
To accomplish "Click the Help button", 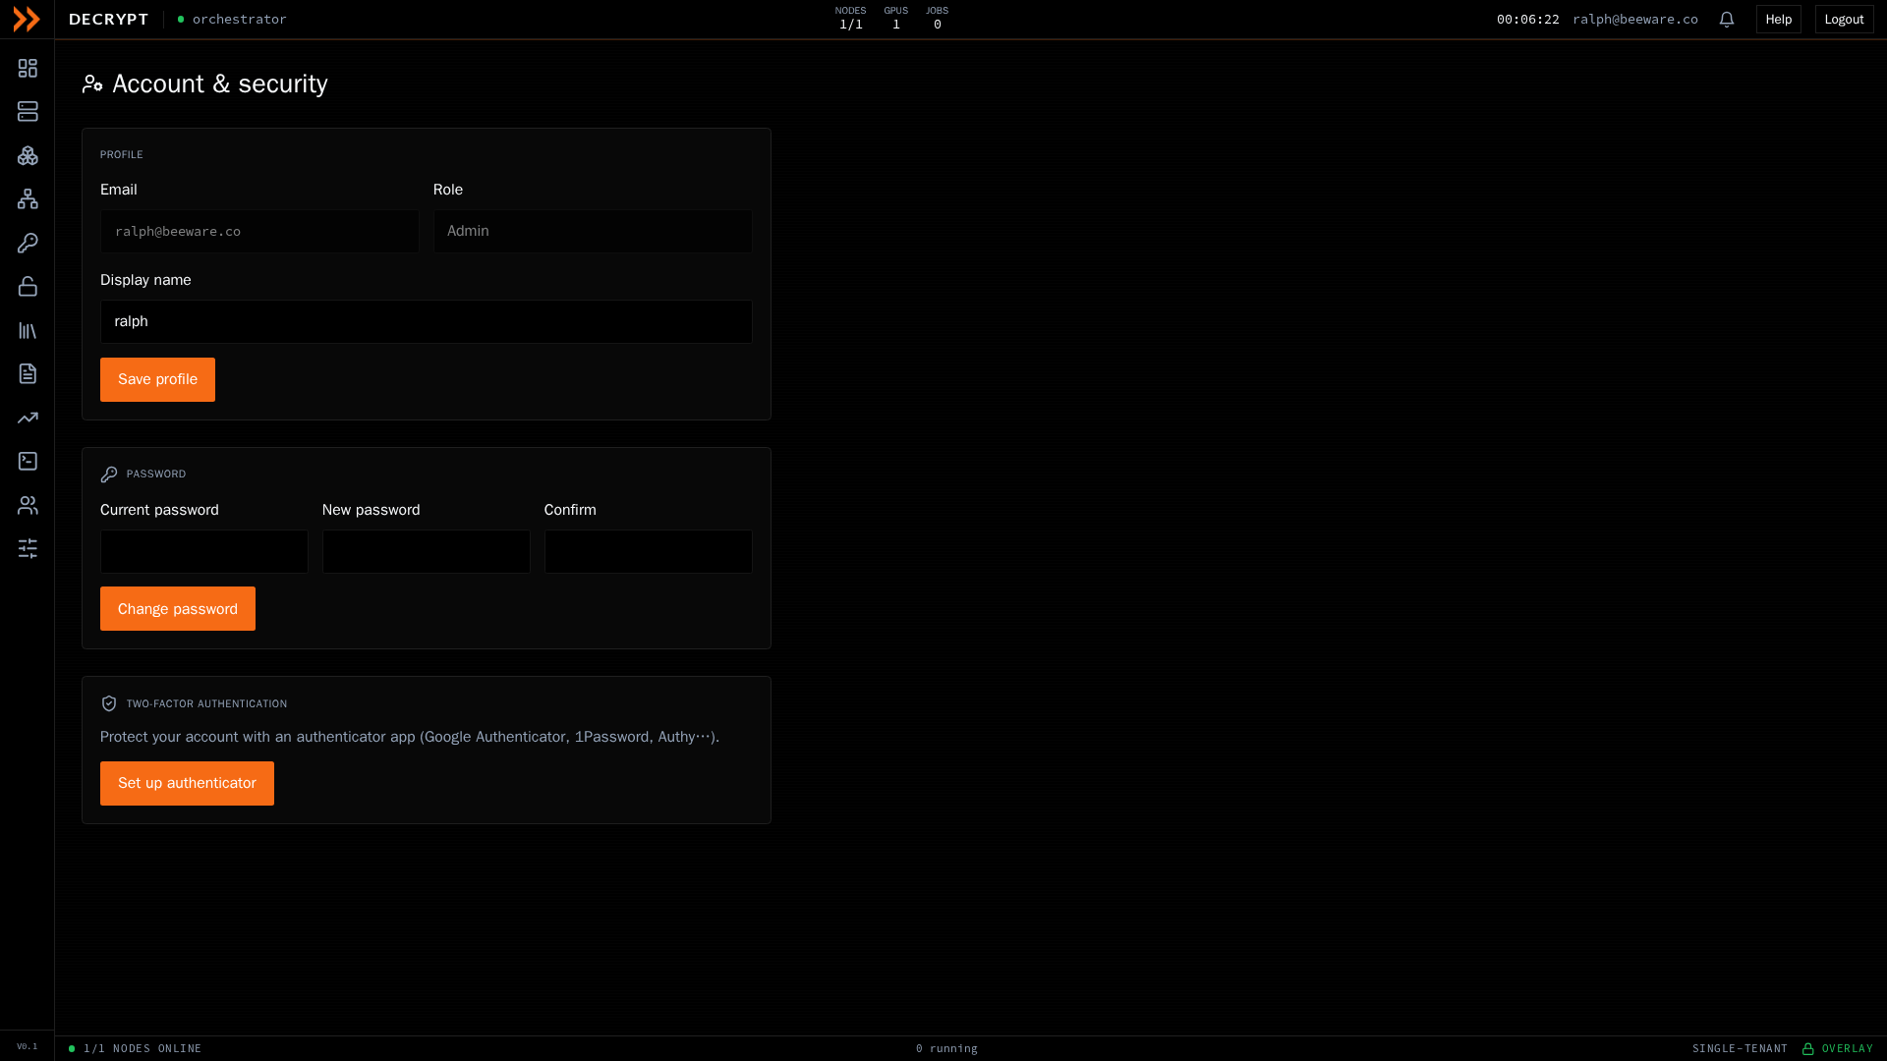I will coord(1779,19).
